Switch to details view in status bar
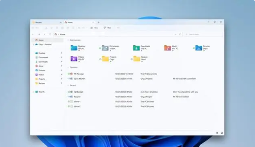255x147 pixels. (x=217, y=133)
